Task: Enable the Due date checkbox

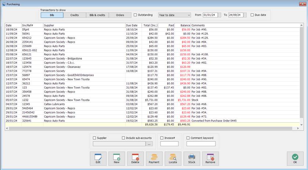Action: 252,15
